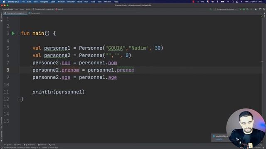The width and height of the screenshot is (266, 149).
Task: Toggle the Structure side tool window
Action: click(1, 123)
